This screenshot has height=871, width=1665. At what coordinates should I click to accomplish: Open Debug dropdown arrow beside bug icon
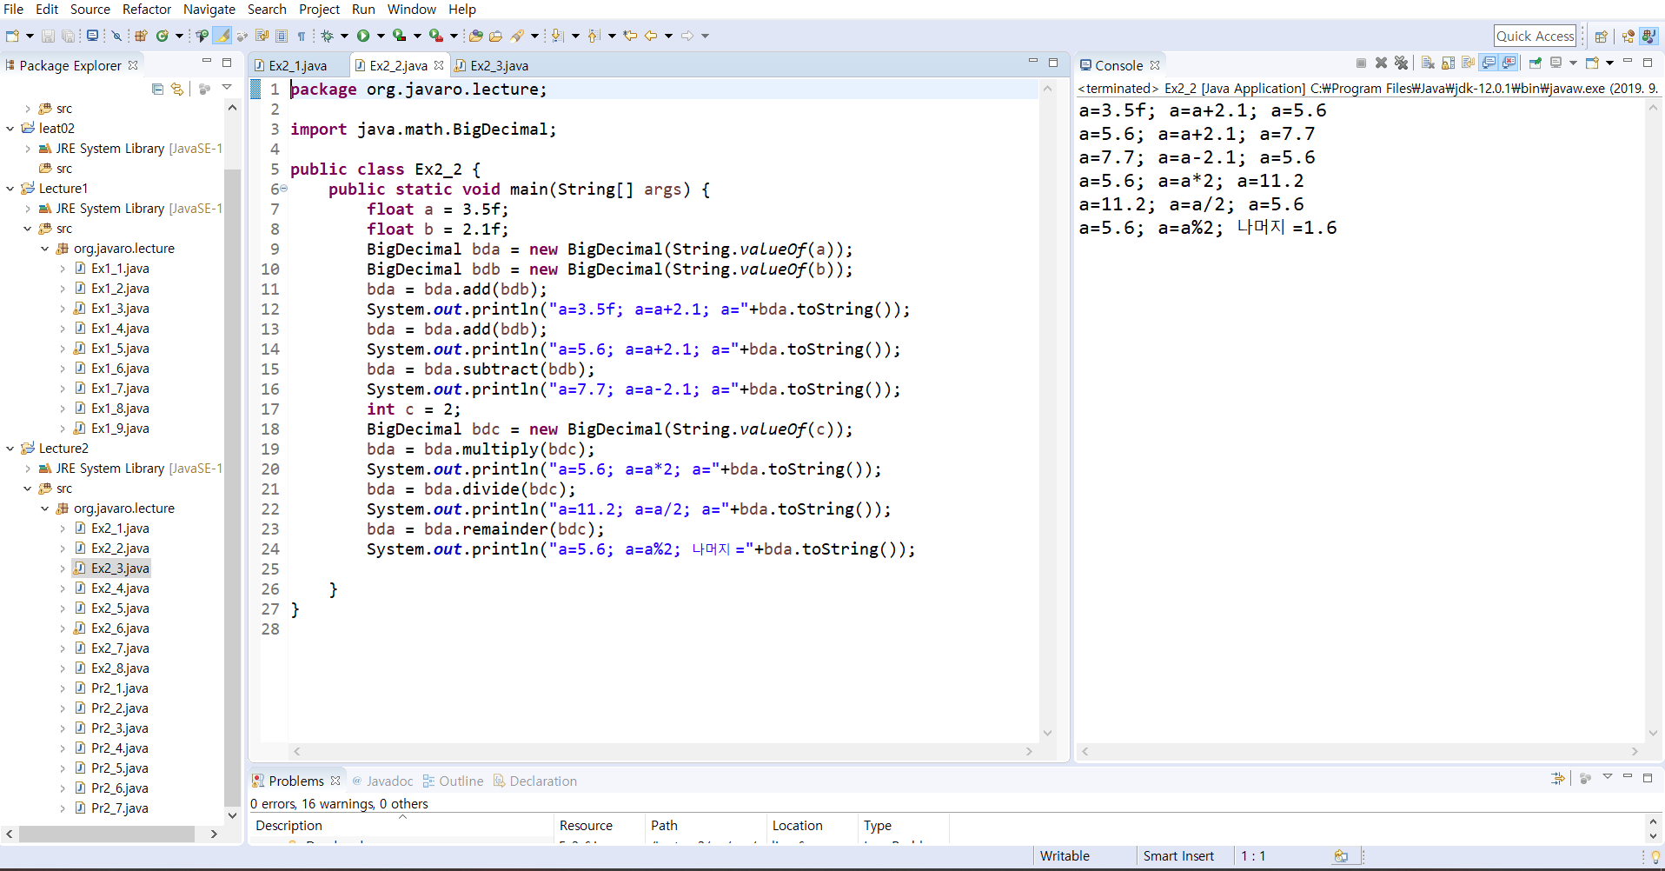[x=344, y=36]
